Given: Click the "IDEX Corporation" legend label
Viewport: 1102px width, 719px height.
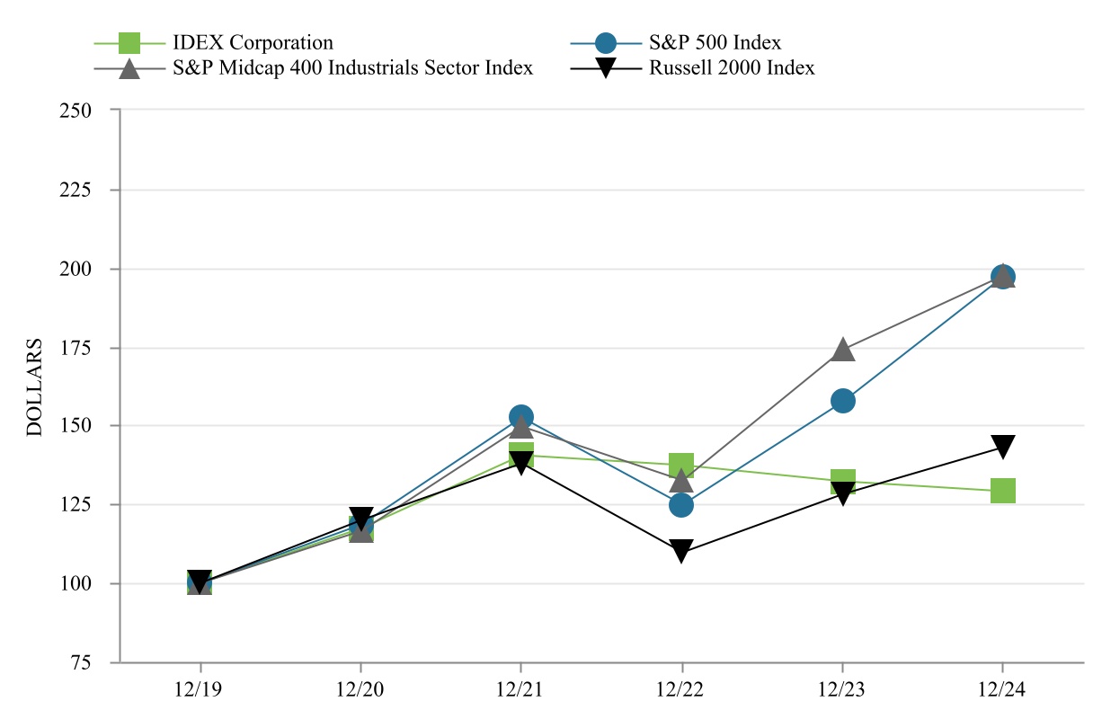Looking at the screenshot, I should tap(252, 42).
